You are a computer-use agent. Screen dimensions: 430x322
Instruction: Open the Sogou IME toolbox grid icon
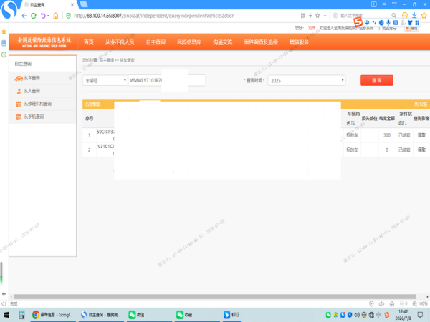coord(417,23)
